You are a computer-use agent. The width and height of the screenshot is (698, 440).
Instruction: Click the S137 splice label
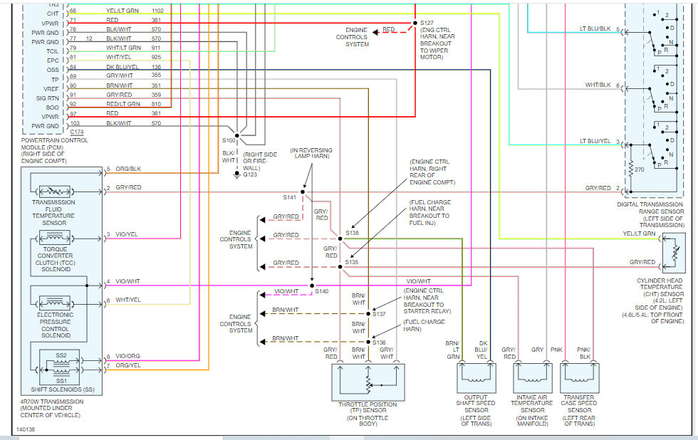point(379,314)
